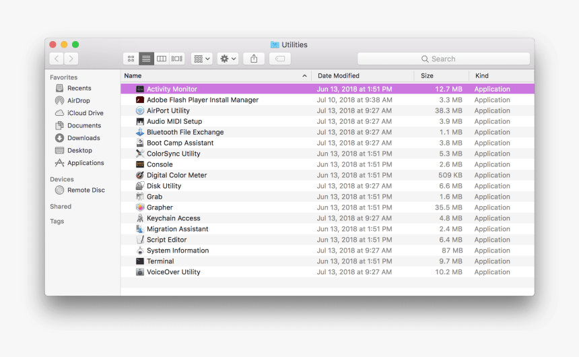Click Digital Color Meter size 509 KB
Image resolution: width=579 pixels, height=357 pixels.
pyautogui.click(x=450, y=175)
